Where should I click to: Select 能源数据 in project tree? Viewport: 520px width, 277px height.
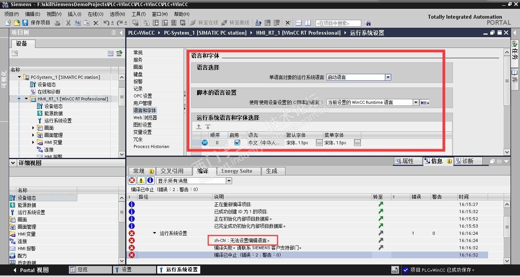(x=53, y=113)
